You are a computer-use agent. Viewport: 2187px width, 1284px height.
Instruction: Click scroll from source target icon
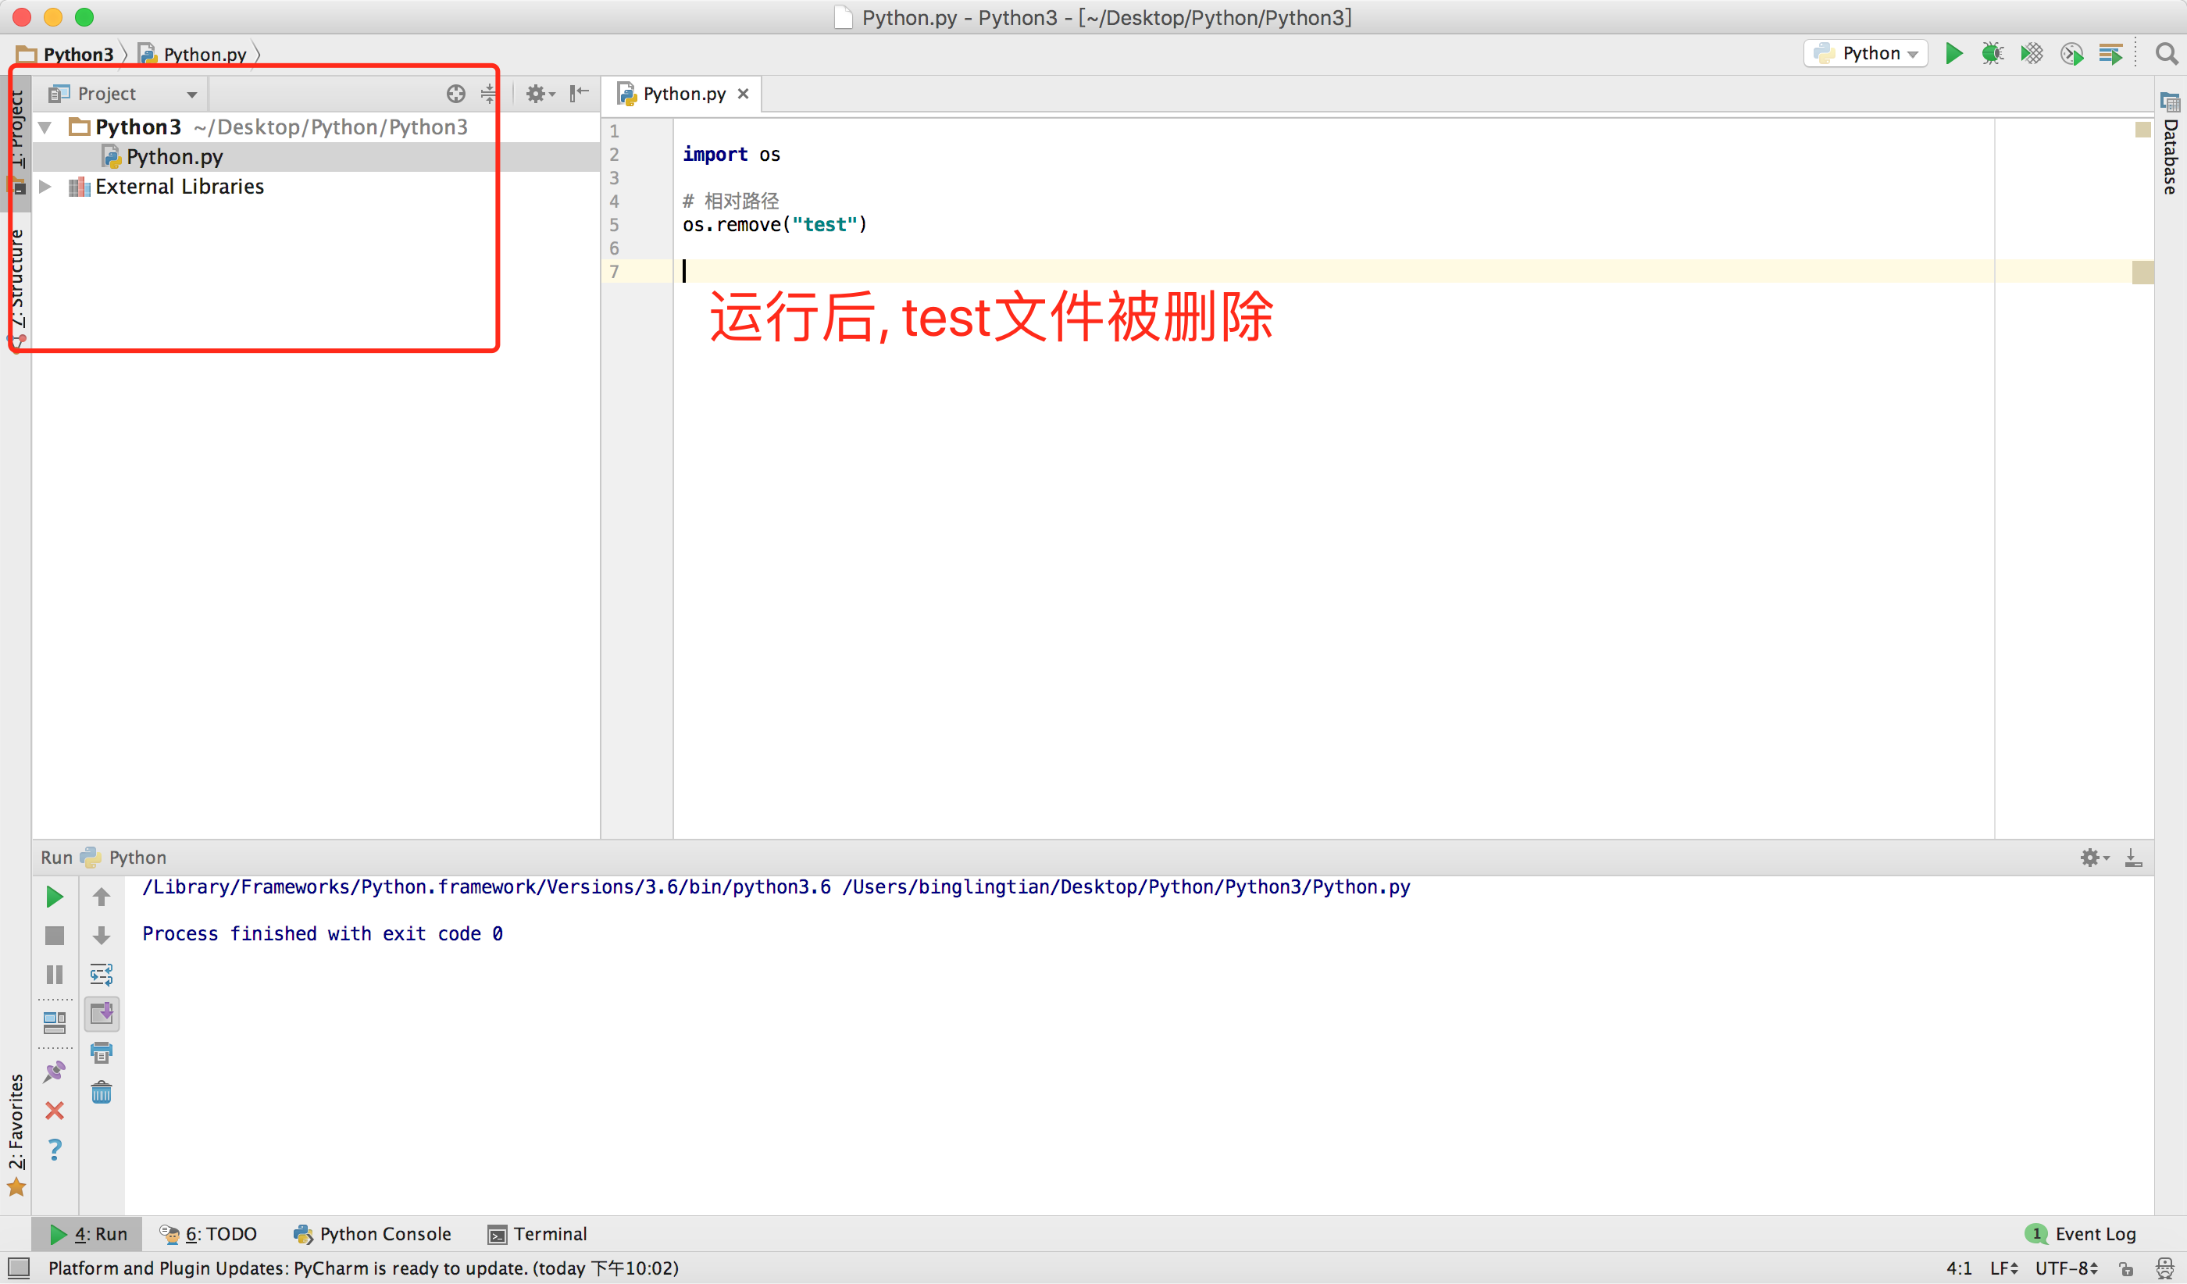[455, 94]
